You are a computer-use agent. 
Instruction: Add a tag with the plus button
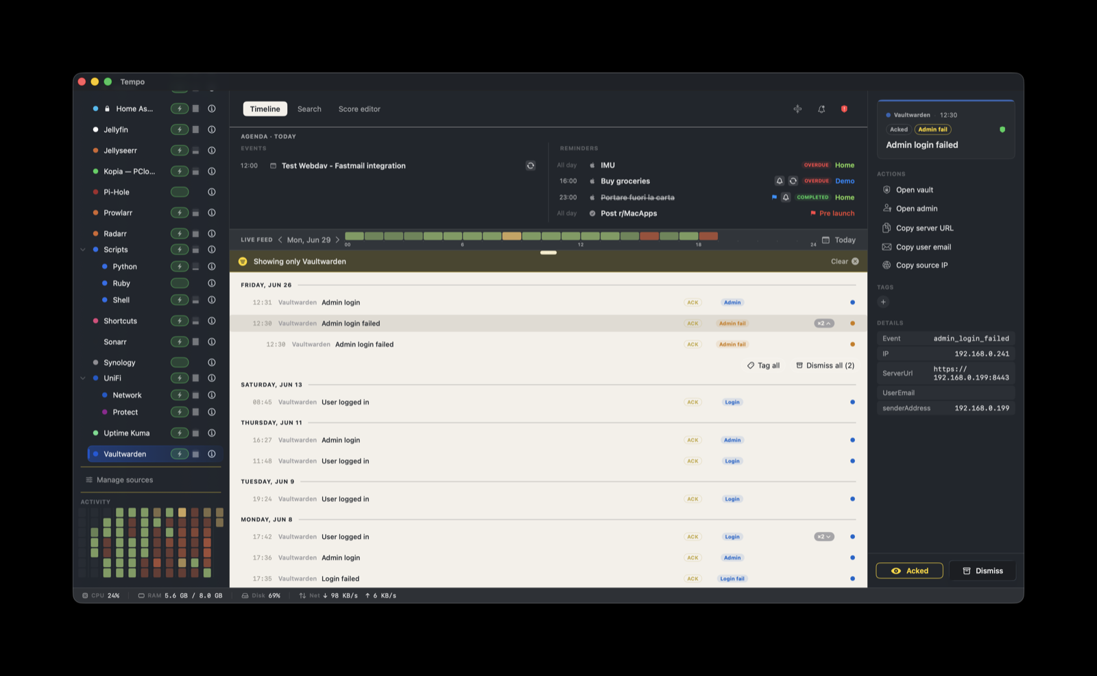(x=883, y=302)
